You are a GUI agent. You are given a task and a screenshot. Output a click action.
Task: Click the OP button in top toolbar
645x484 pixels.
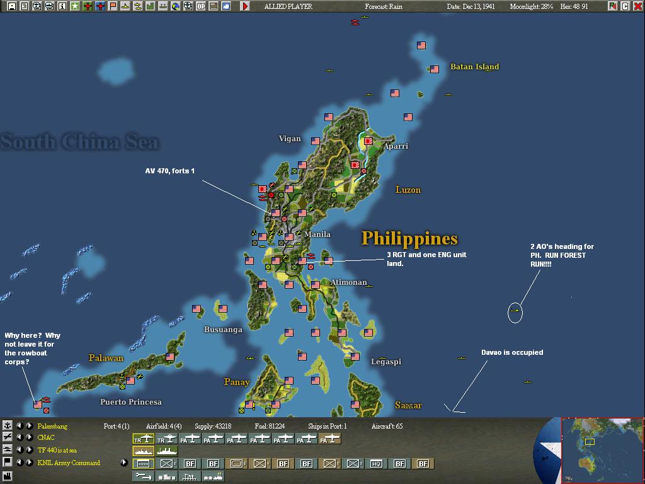click(x=201, y=6)
